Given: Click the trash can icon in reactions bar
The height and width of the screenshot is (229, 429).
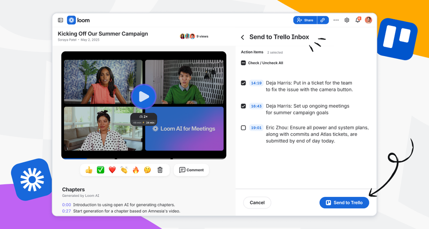Looking at the screenshot, I should click(x=160, y=170).
